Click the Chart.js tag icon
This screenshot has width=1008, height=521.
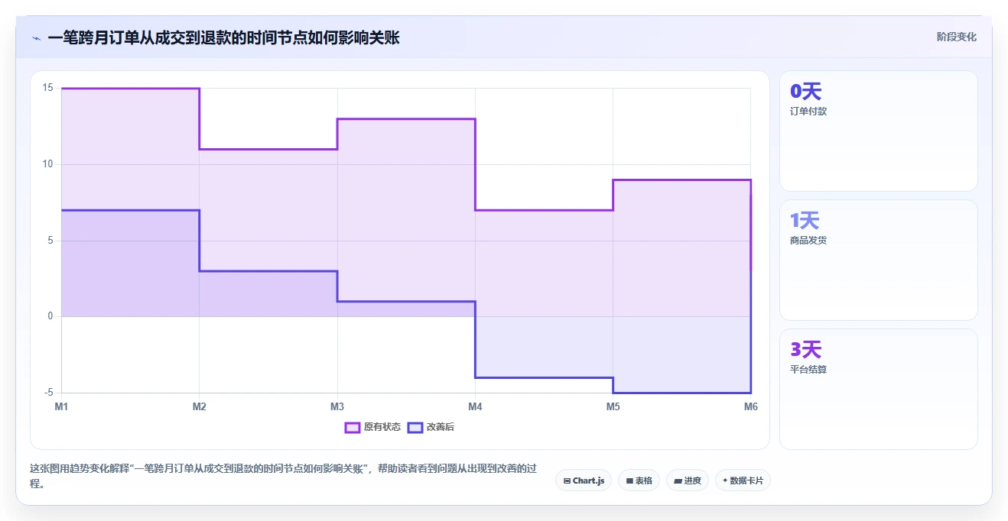coord(567,481)
